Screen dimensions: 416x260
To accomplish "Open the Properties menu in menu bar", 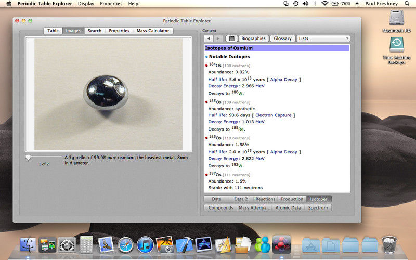I will (x=111, y=4).
